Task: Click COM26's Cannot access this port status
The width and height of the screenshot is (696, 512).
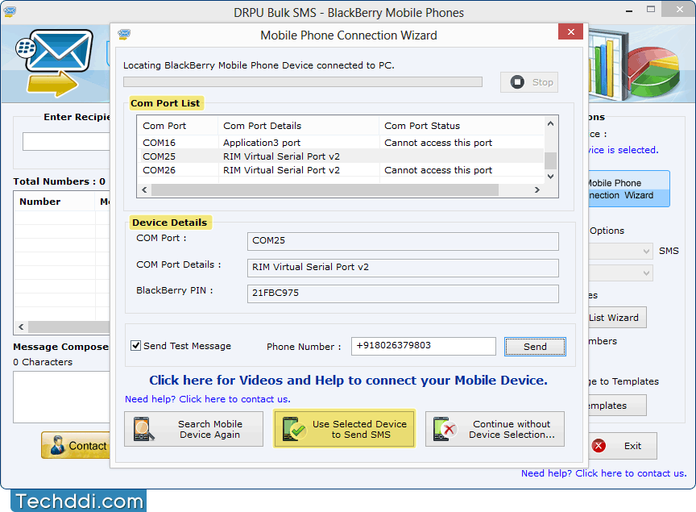Action: tap(438, 170)
